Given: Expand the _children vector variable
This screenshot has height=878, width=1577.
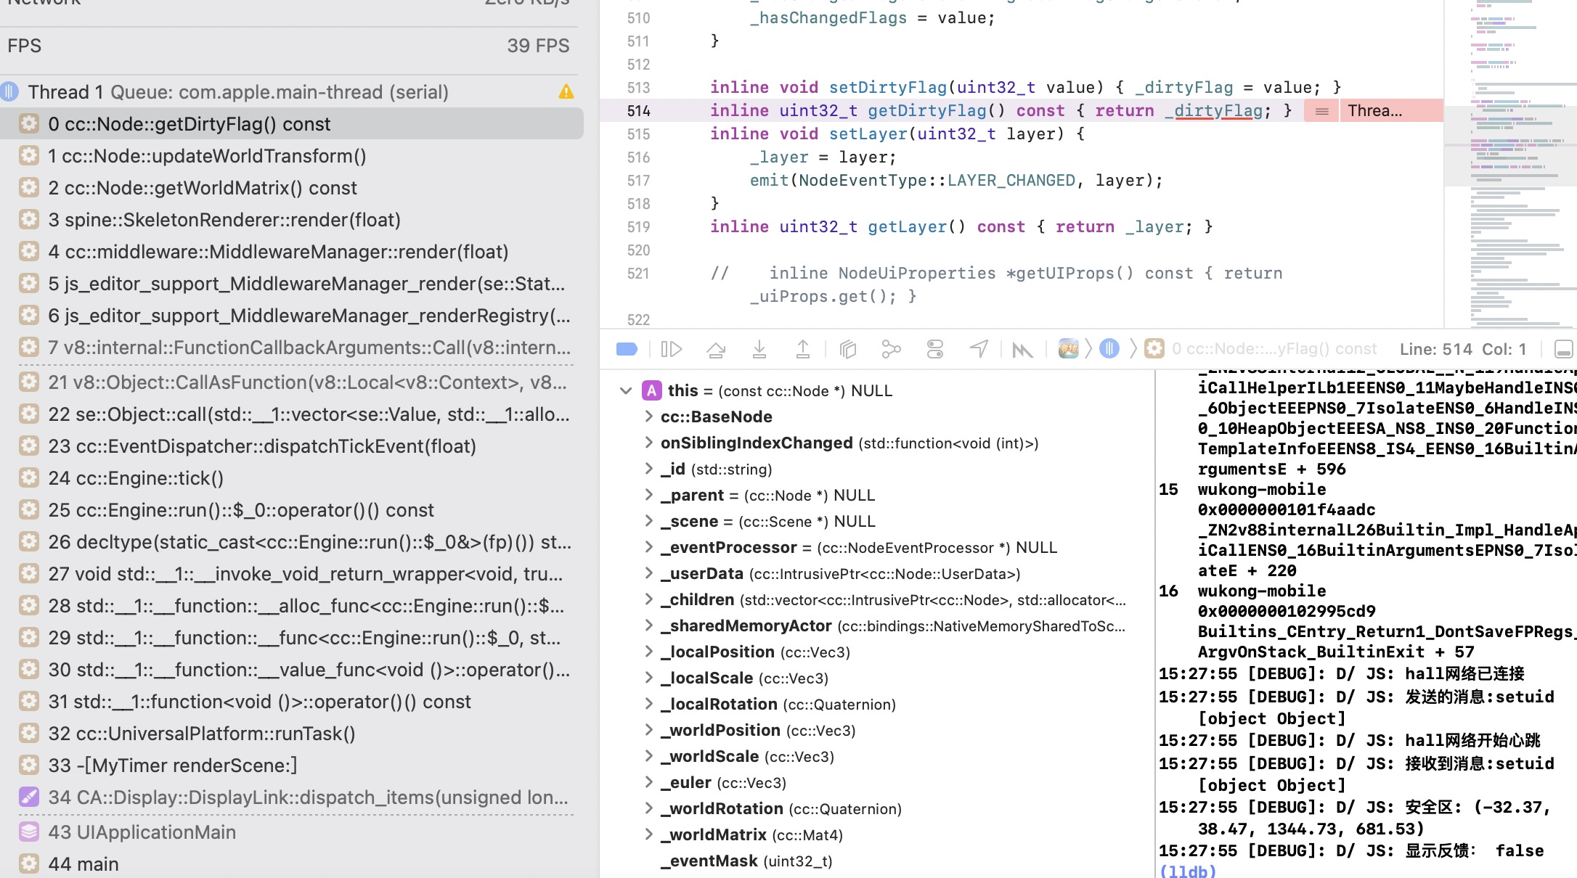Looking at the screenshot, I should pos(649,600).
